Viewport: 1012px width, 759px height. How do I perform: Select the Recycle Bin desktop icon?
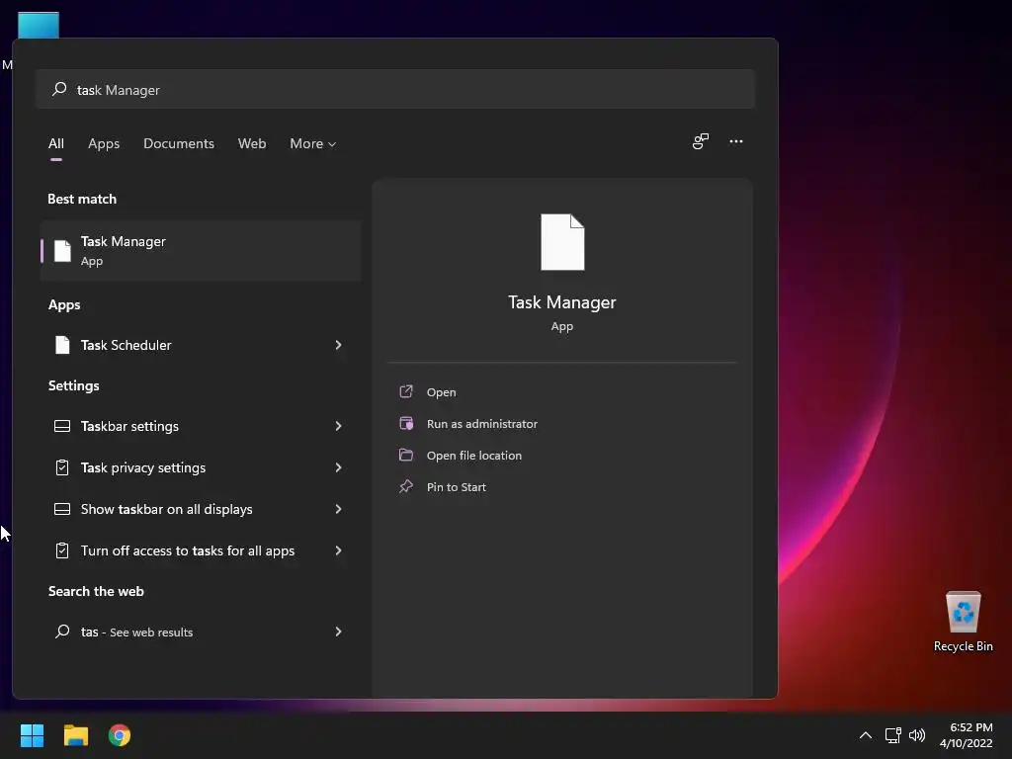(x=963, y=622)
